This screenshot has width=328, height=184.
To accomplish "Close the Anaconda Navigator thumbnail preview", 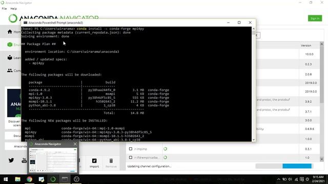I will point(75,144).
